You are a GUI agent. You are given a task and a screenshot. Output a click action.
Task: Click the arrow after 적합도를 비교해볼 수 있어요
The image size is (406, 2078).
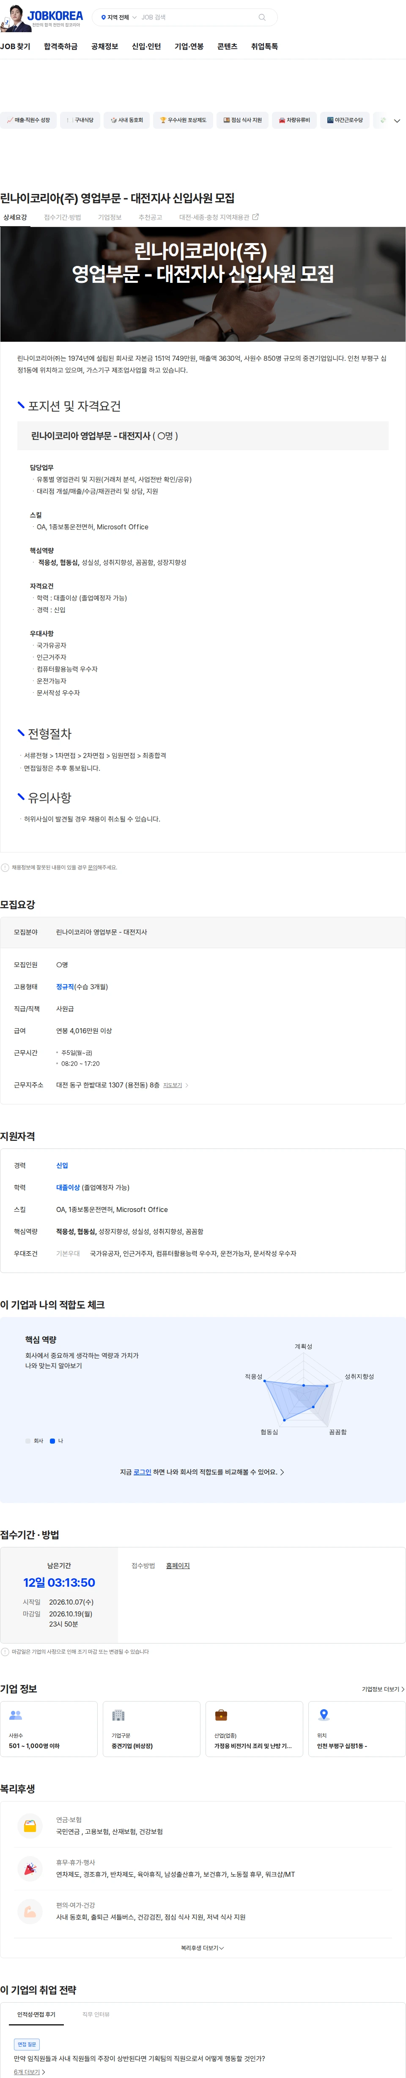[282, 1472]
